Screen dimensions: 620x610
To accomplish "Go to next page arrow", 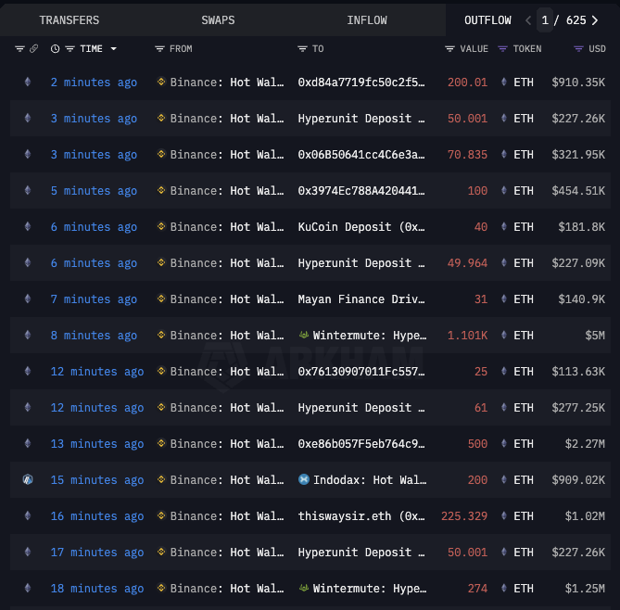I will pos(595,20).
